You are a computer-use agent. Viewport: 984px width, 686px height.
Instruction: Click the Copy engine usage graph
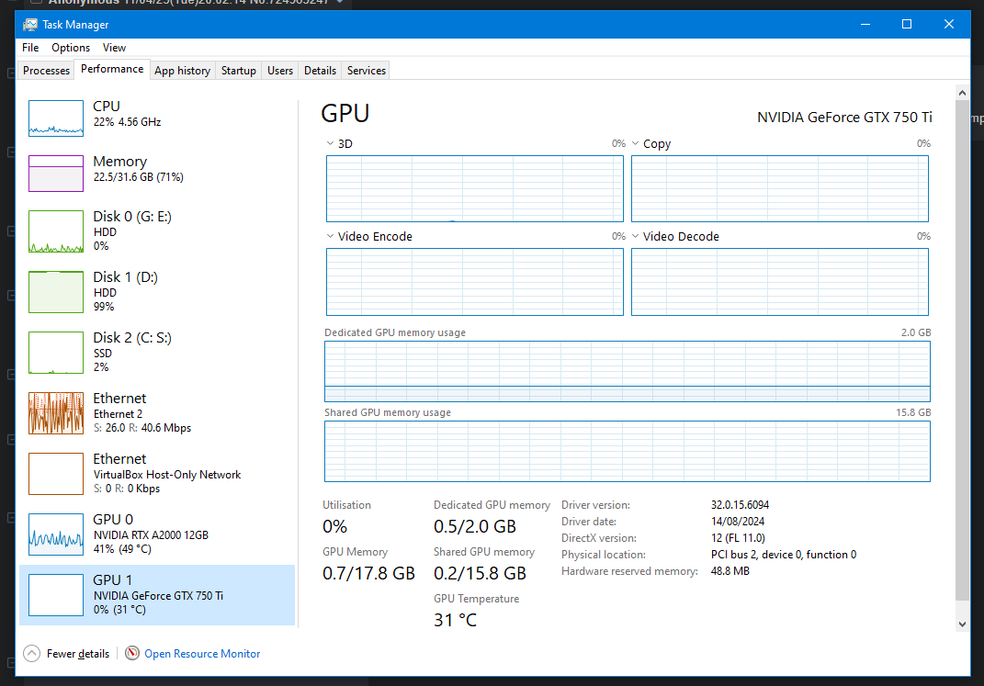coord(779,189)
